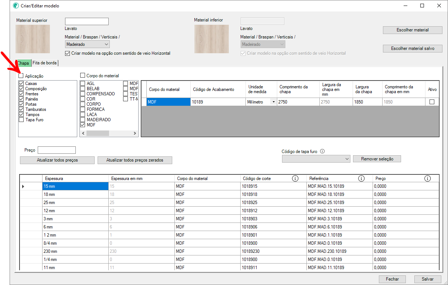Check the Ativo box in MDF row
Viewport: 448px width, 285px height.
click(432, 102)
